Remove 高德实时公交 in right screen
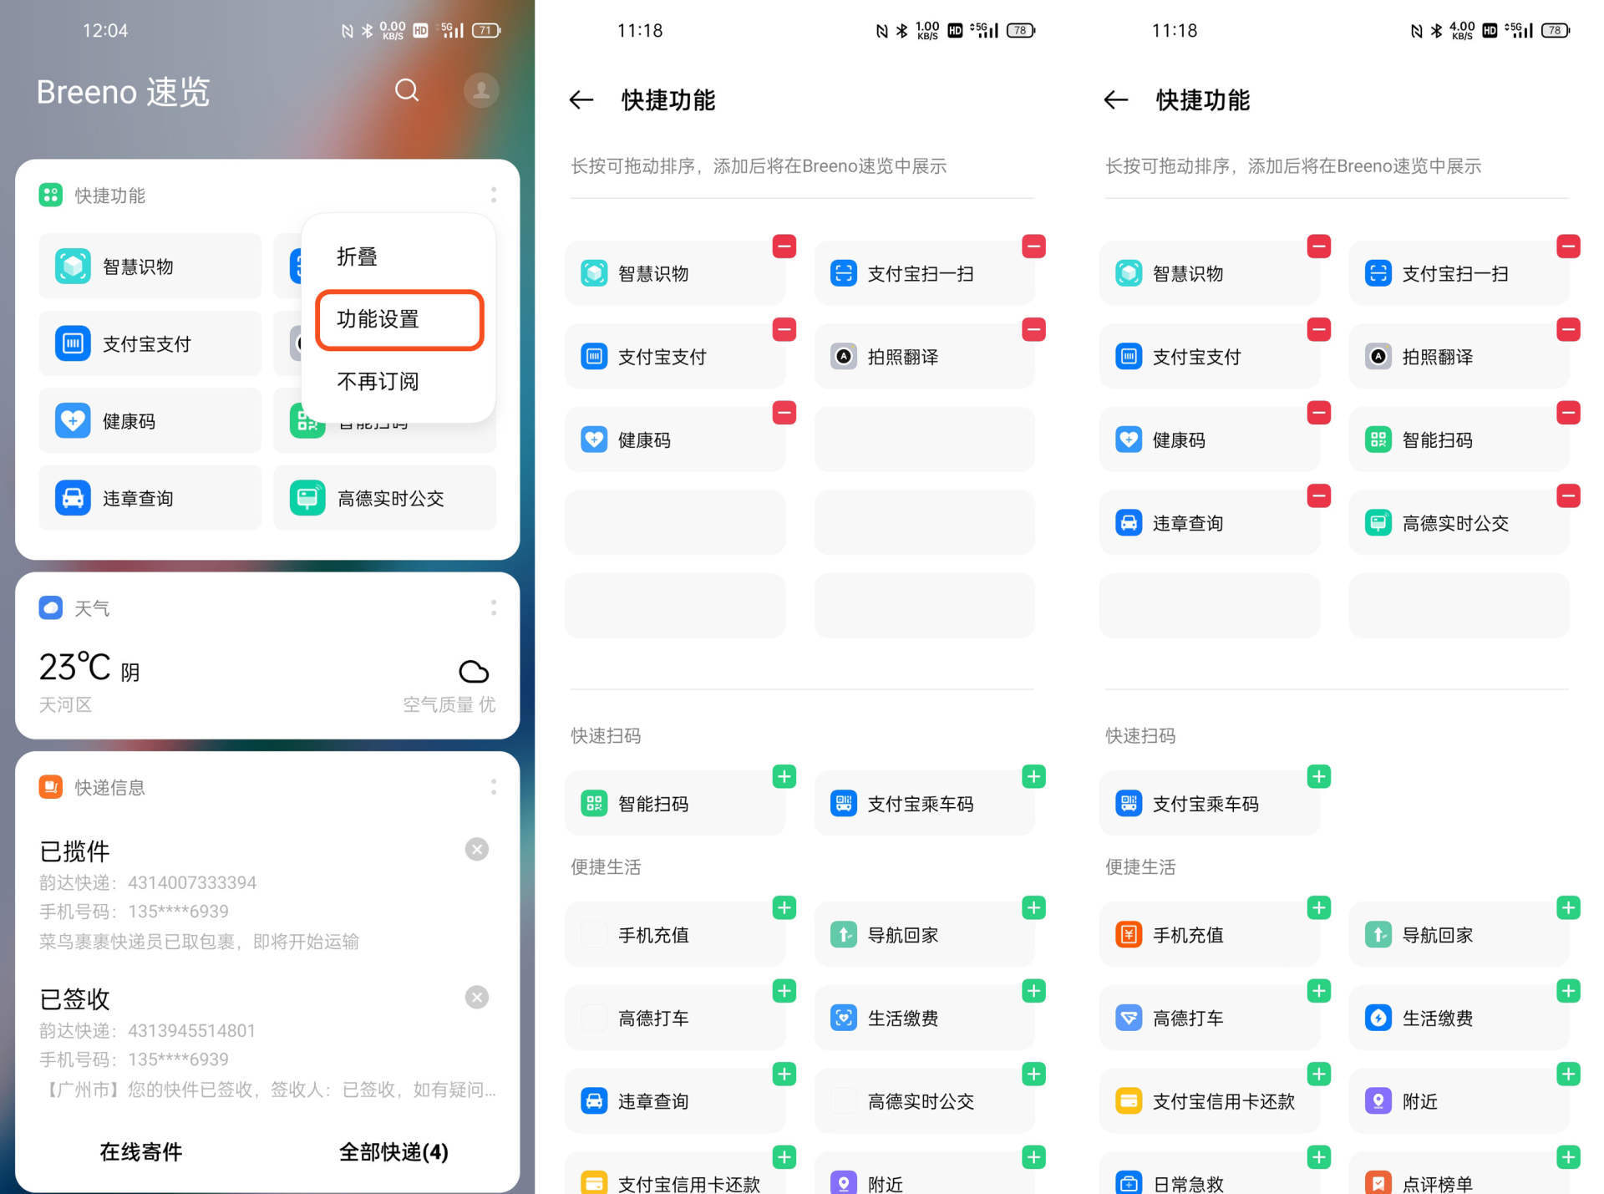Screen dimensions: 1604x1194 [1568, 495]
